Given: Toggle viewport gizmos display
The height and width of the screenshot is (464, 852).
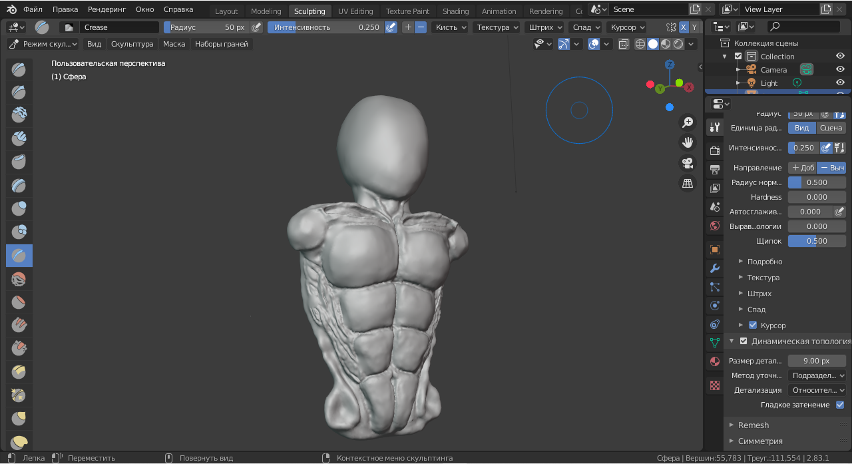Looking at the screenshot, I should point(564,44).
